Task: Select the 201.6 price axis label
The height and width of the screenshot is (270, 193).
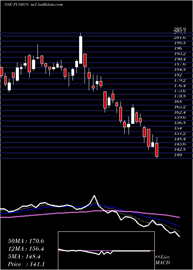Action: 180,37
